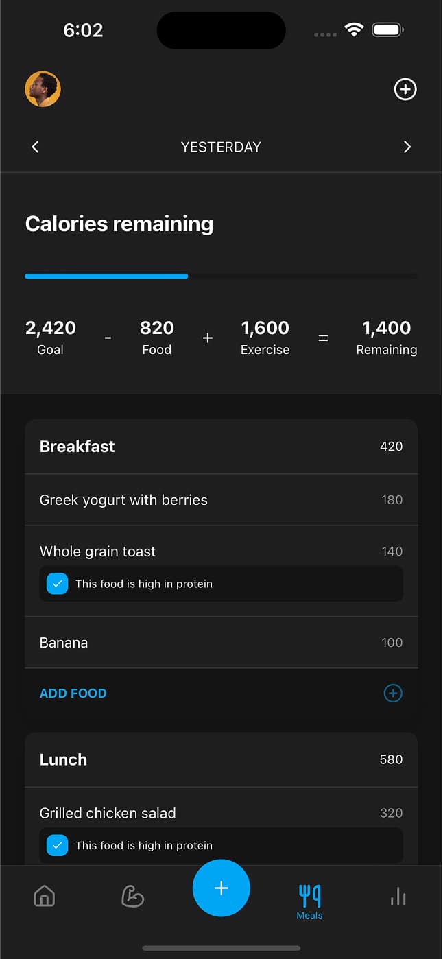Open the Banana food entry
The image size is (443, 959).
tap(221, 643)
